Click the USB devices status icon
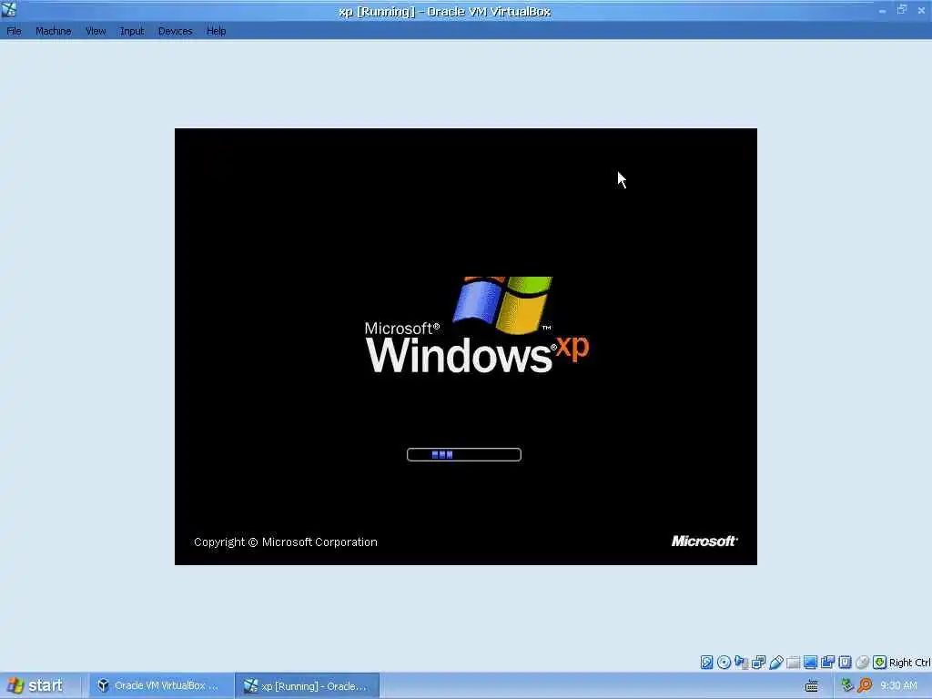 pyautogui.click(x=775, y=663)
